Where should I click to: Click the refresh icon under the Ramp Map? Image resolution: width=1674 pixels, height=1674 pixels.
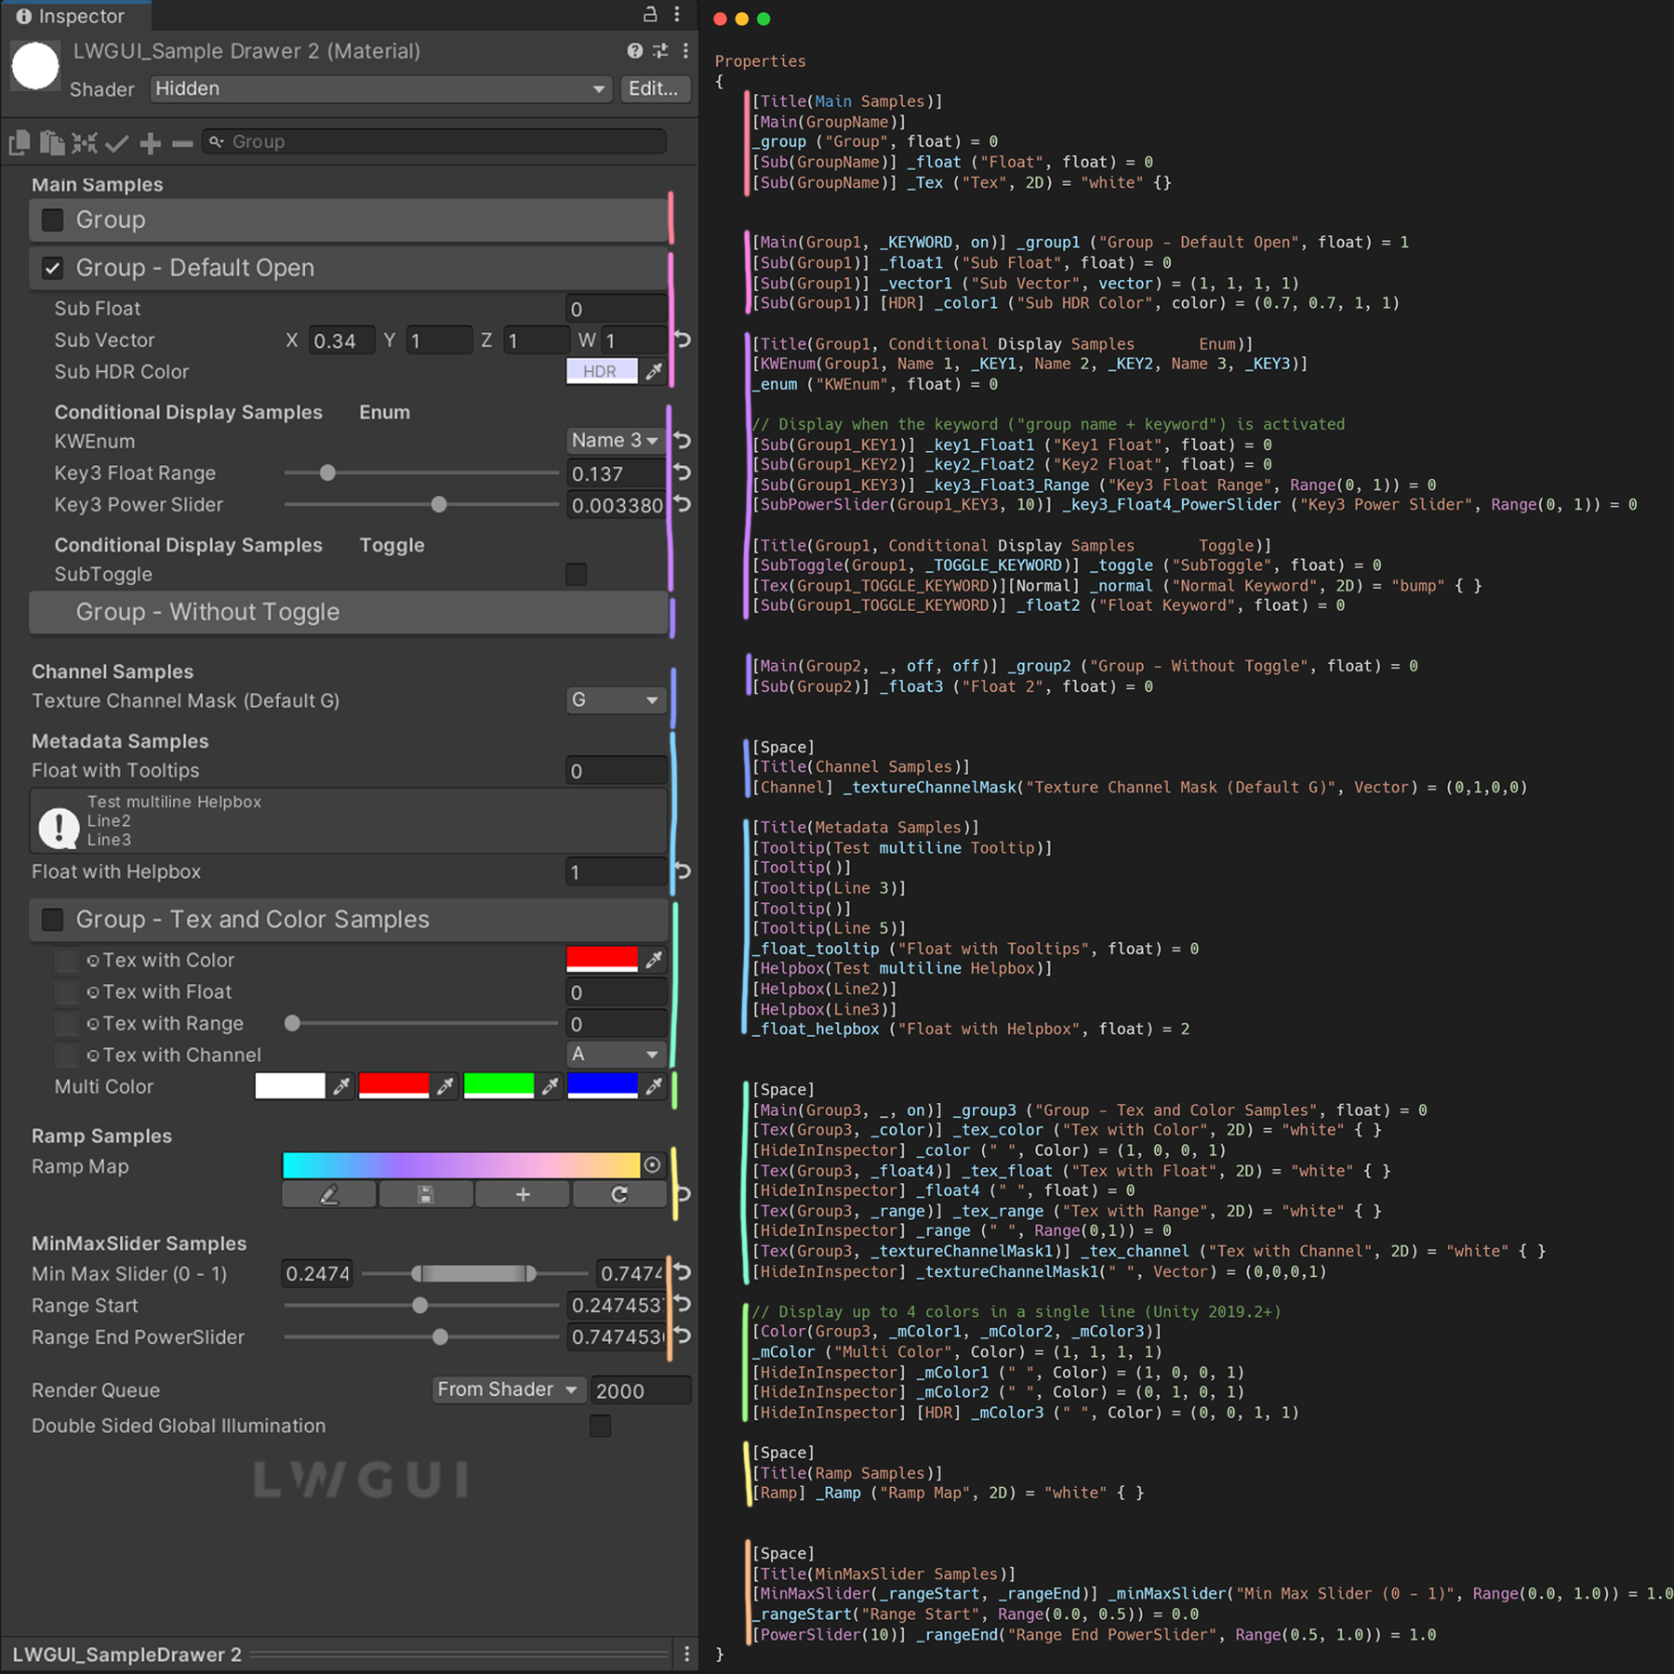618,1194
